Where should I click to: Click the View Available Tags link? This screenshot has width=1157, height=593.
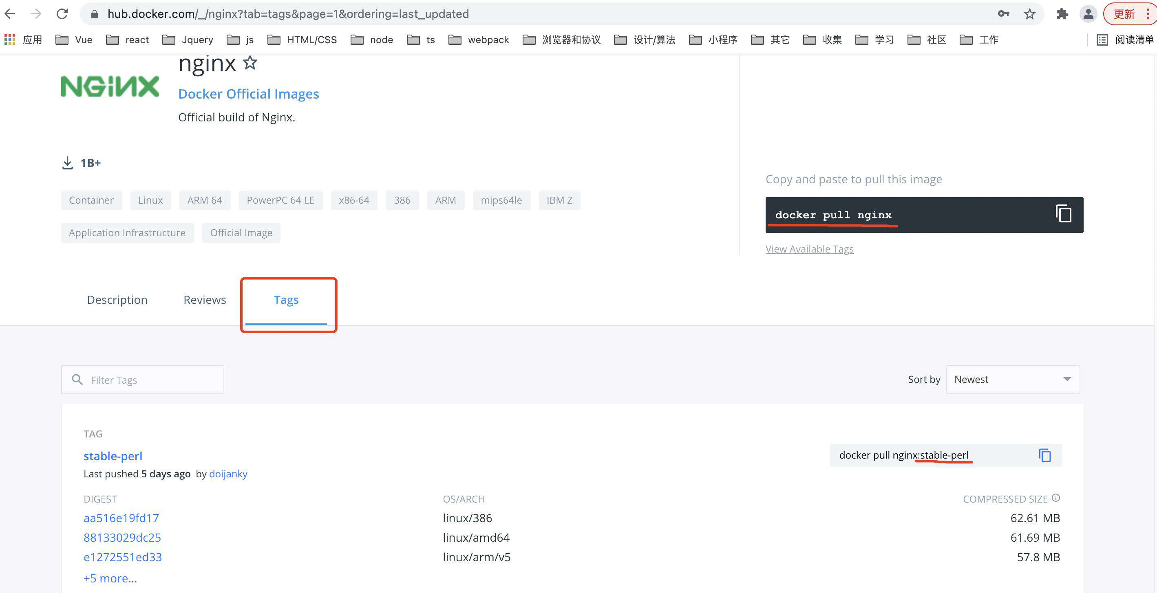[x=810, y=248]
